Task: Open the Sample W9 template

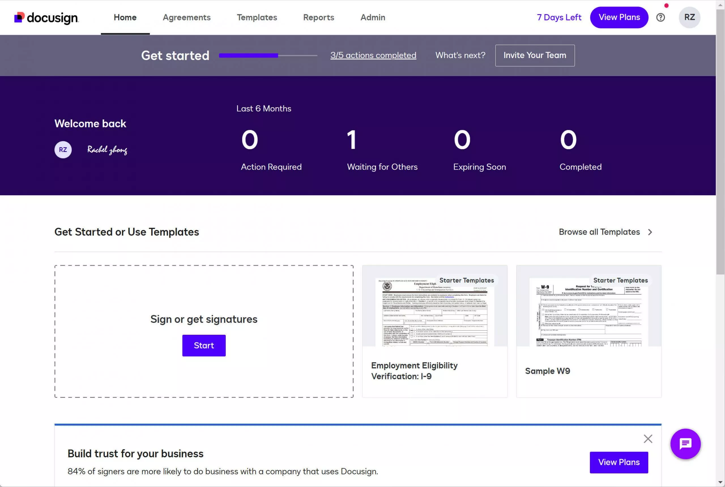Action: (x=588, y=331)
